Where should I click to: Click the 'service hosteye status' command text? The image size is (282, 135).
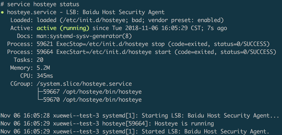43,4
